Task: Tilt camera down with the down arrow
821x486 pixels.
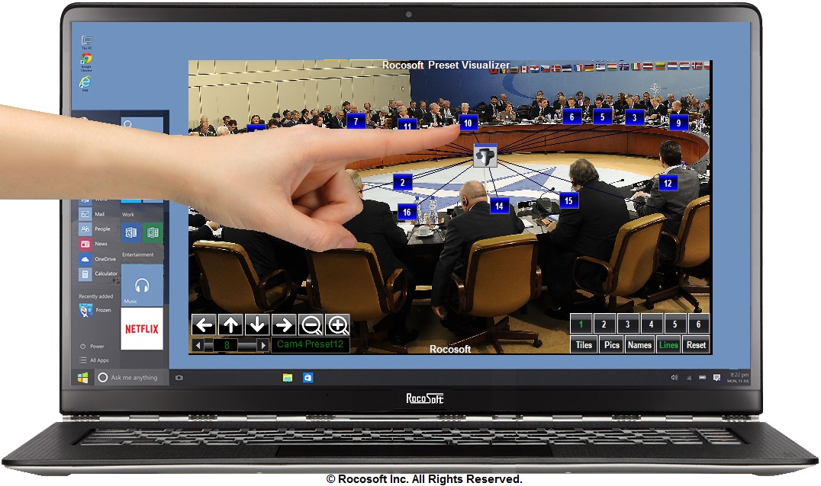Action: point(258,325)
